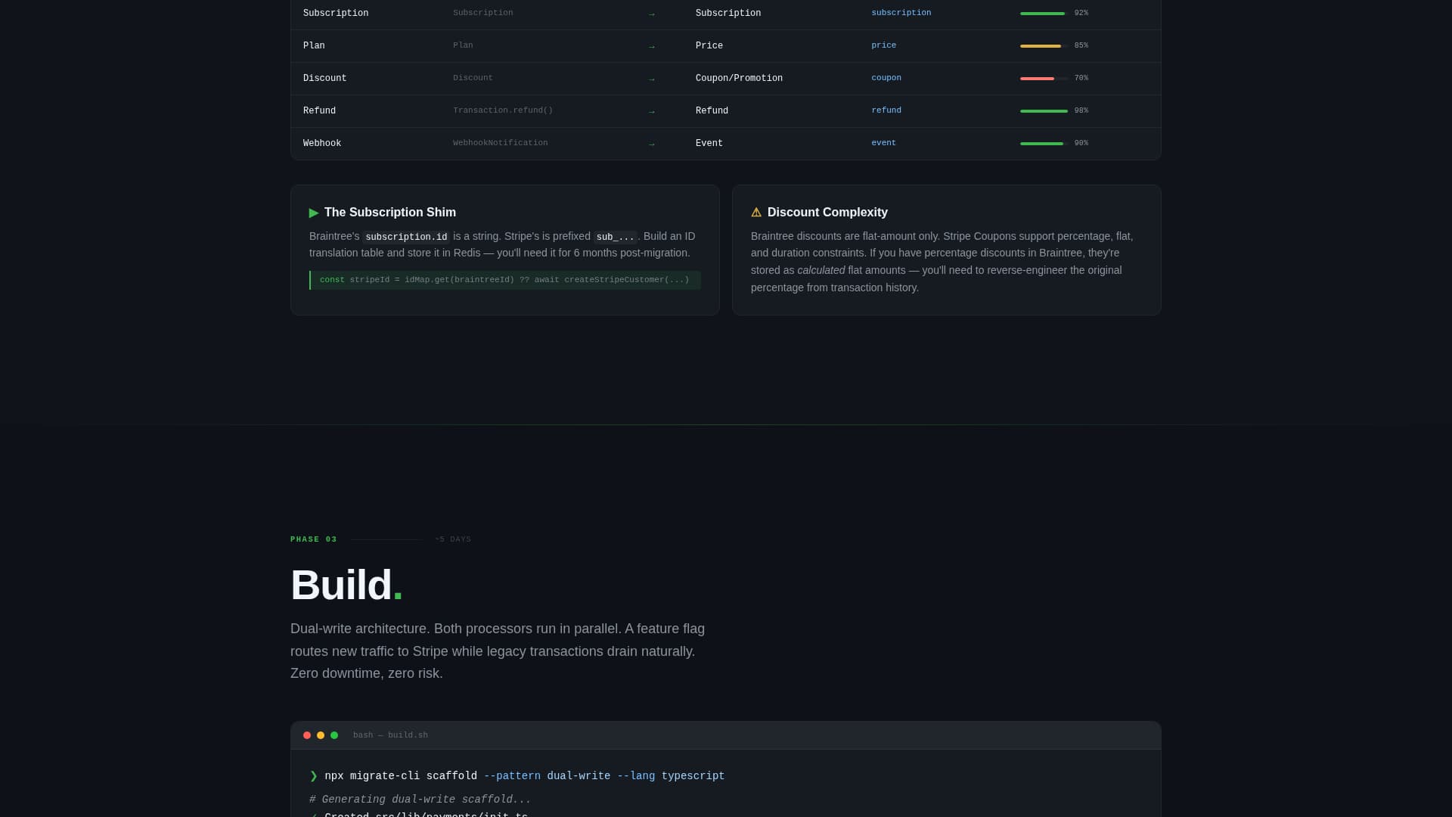The image size is (1452, 817).
Task: Open the blue 'subscription' API object link
Action: pyautogui.click(x=901, y=13)
